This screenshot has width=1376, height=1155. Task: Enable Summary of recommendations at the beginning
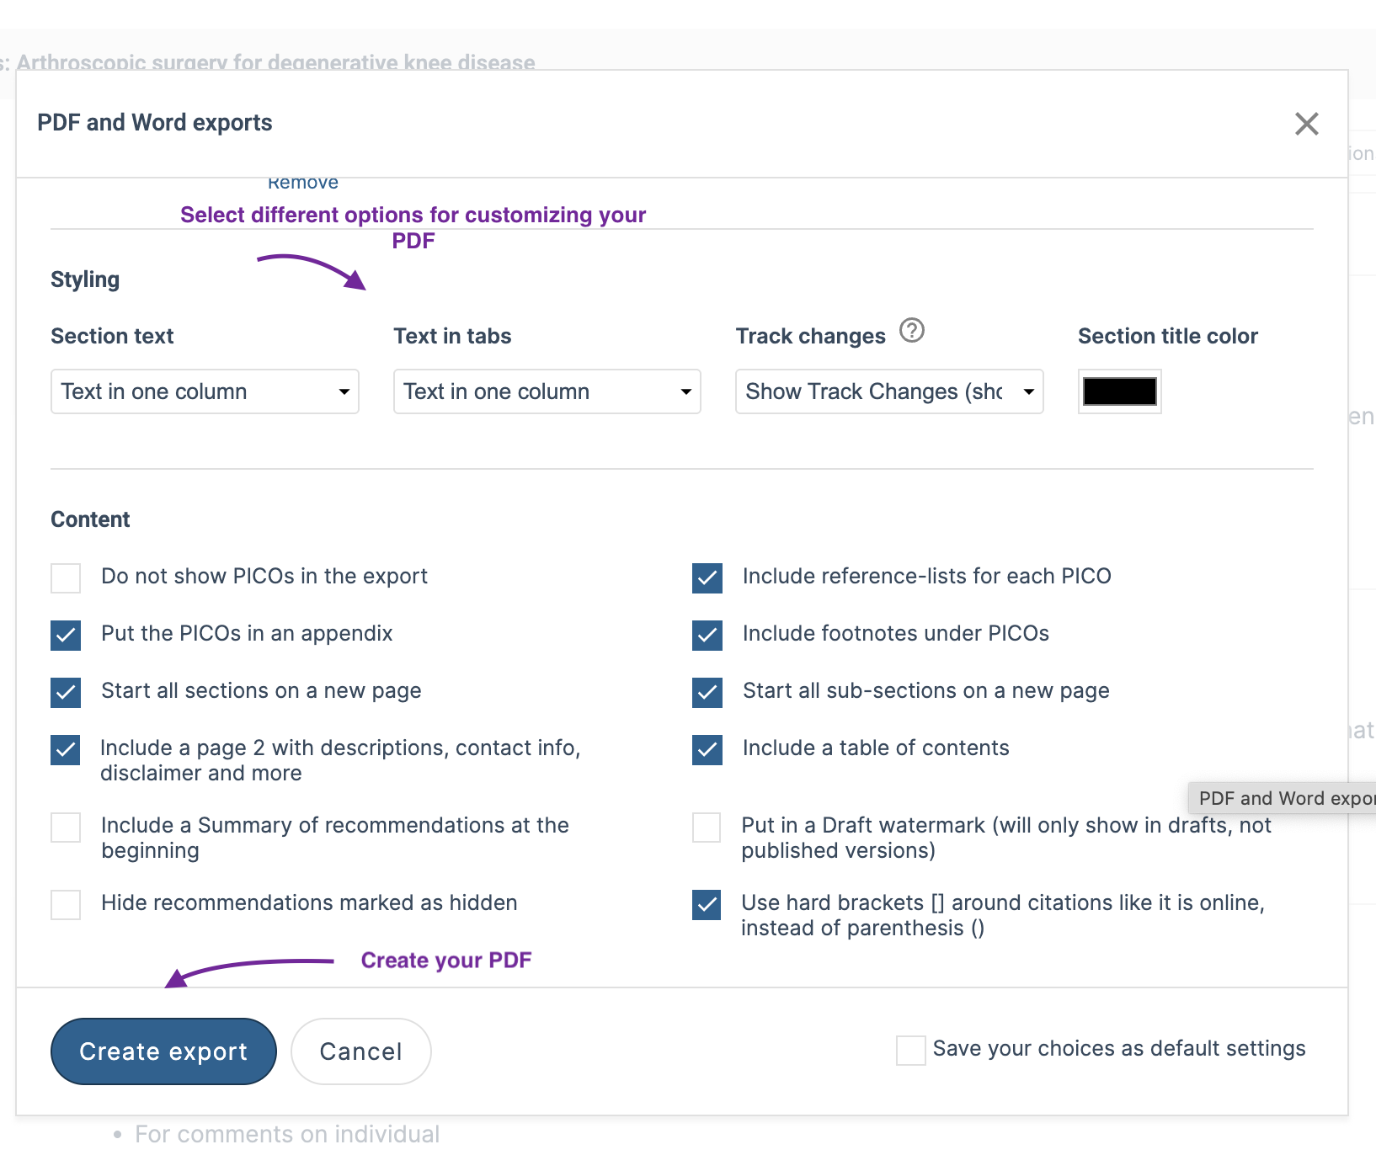click(66, 828)
